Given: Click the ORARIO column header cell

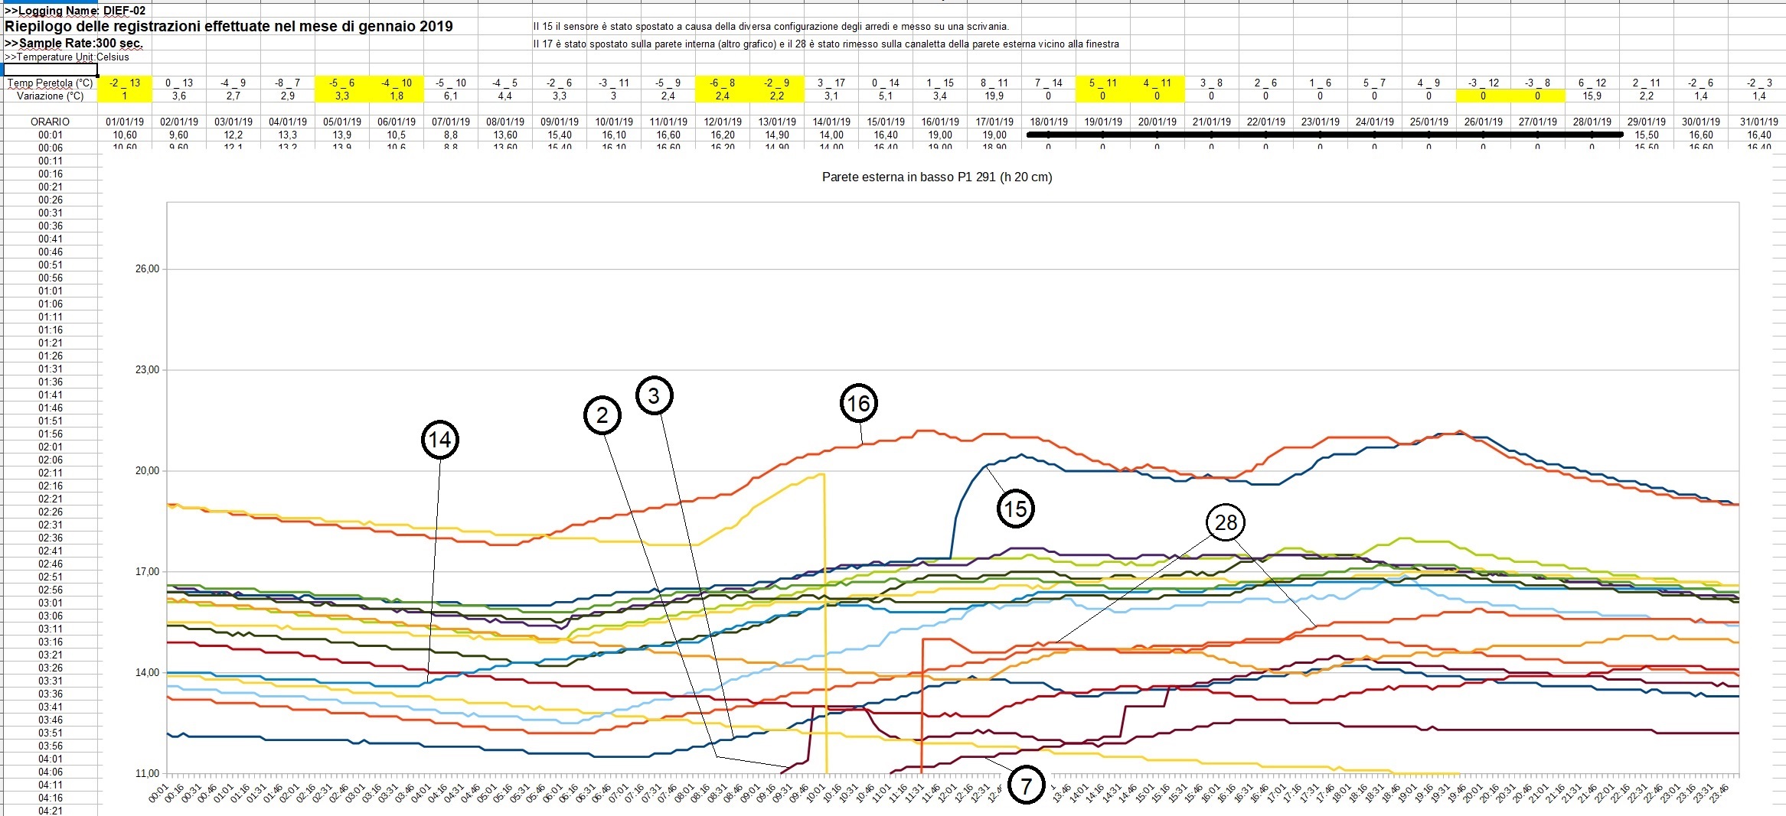Looking at the screenshot, I should [50, 122].
